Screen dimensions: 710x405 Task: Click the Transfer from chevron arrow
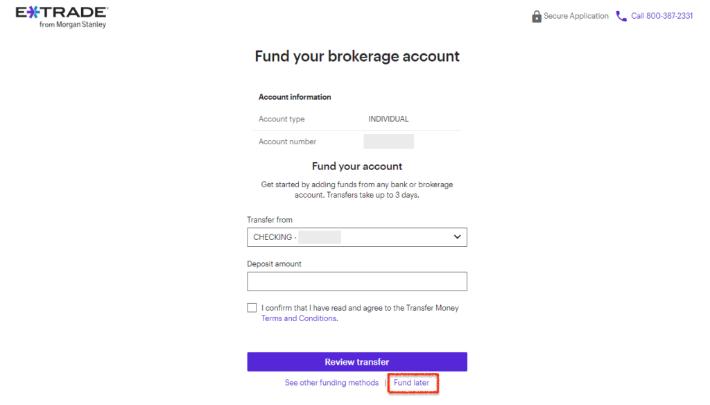click(x=458, y=237)
